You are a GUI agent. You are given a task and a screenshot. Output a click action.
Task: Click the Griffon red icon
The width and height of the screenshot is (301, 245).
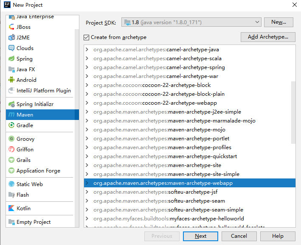(x=11, y=149)
